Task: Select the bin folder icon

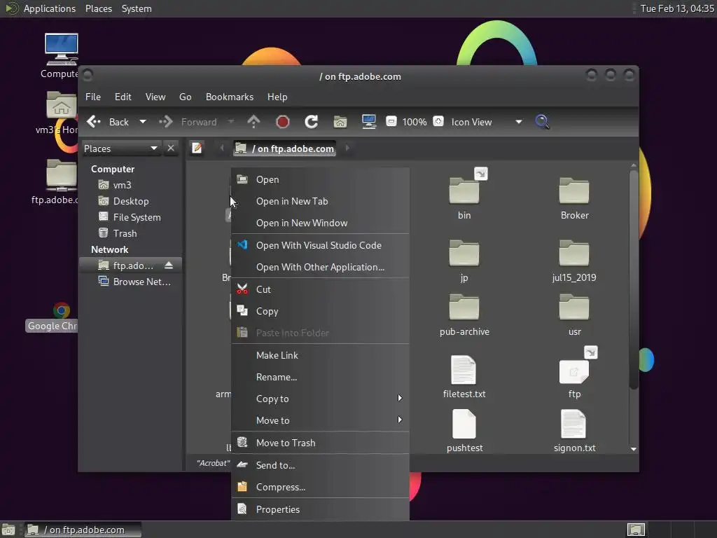Action: [464, 191]
